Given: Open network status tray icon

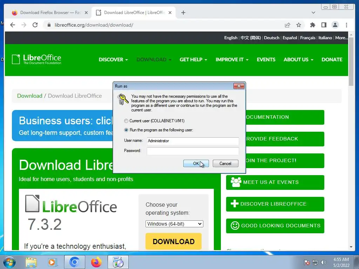Looking at the screenshot, I should pos(315,262).
